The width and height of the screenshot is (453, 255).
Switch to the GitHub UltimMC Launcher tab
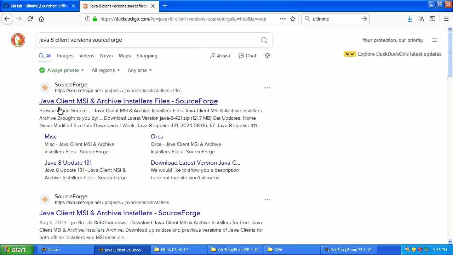click(x=39, y=6)
